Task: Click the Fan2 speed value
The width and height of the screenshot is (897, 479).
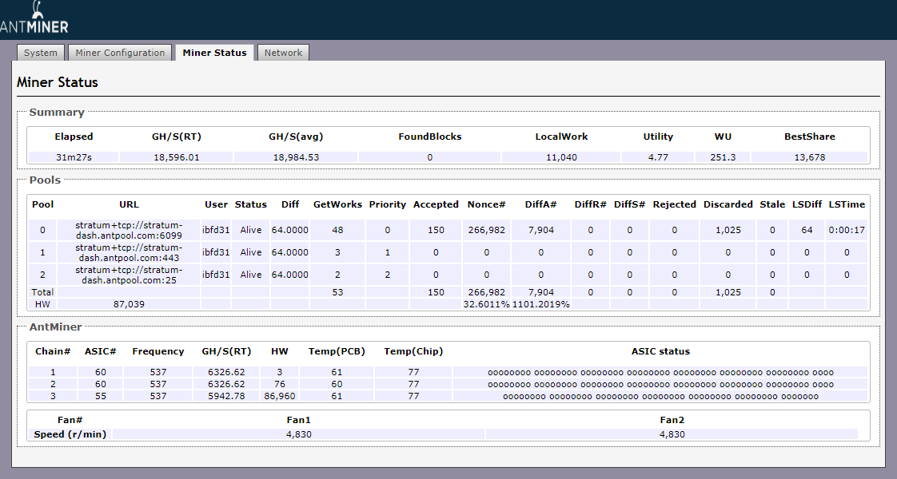Action: click(672, 434)
